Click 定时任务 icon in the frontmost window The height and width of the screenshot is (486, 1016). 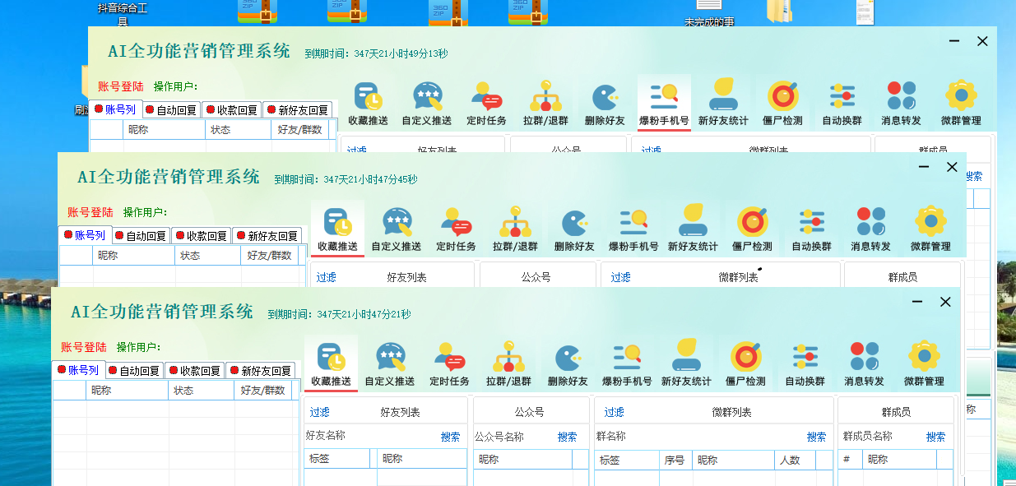click(449, 363)
